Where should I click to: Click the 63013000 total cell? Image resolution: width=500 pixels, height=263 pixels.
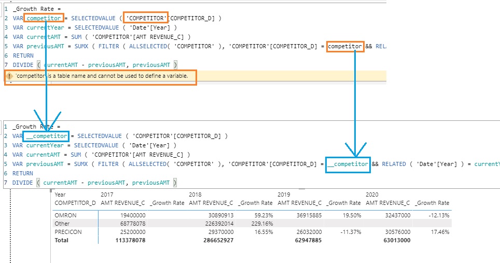397,240
